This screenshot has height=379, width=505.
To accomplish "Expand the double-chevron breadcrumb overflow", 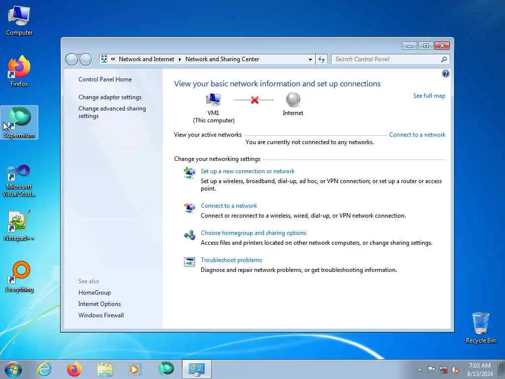I will coord(113,59).
